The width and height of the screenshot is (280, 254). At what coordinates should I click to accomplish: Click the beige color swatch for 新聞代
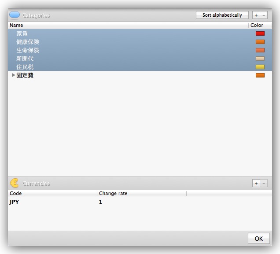[x=260, y=59]
